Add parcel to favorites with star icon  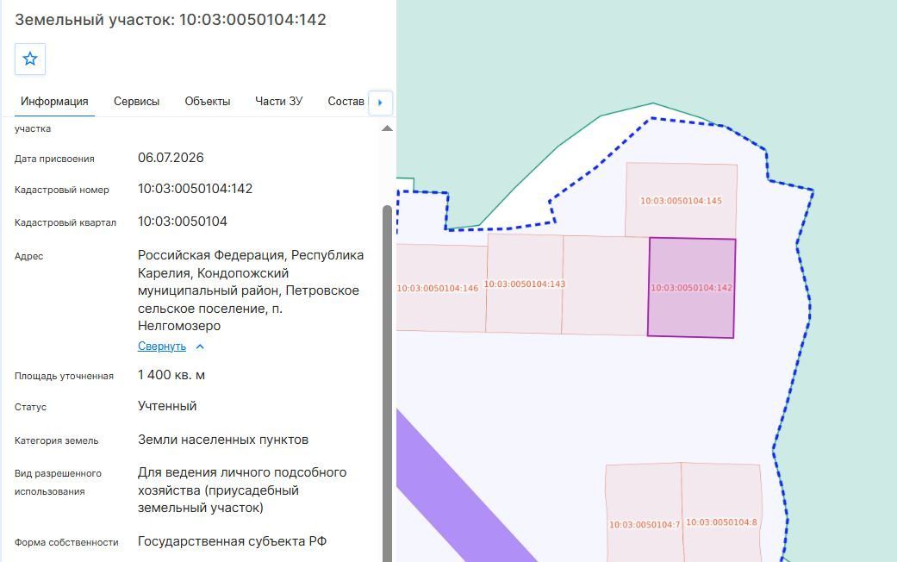pyautogui.click(x=30, y=59)
